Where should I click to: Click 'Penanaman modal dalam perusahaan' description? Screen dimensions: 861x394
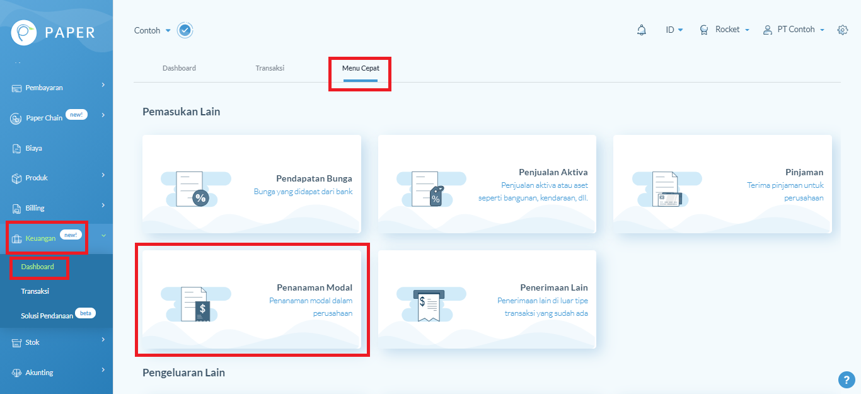[311, 307]
